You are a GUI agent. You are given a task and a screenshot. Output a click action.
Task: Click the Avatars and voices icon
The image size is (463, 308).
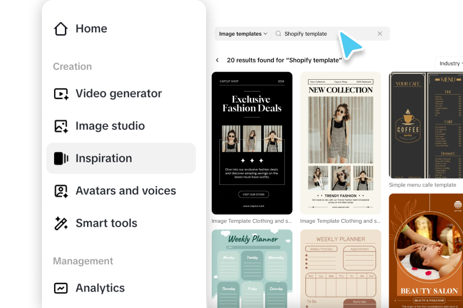tap(61, 191)
